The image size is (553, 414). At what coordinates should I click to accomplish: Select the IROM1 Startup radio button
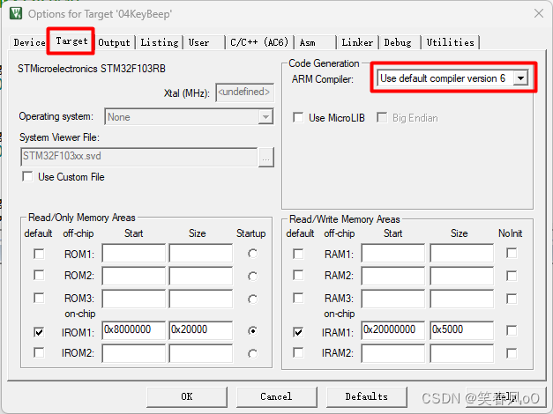click(252, 331)
